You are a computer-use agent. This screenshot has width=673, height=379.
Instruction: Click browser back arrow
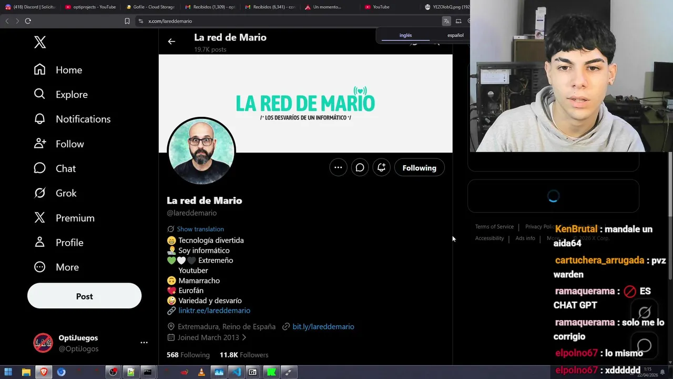[x=7, y=21]
